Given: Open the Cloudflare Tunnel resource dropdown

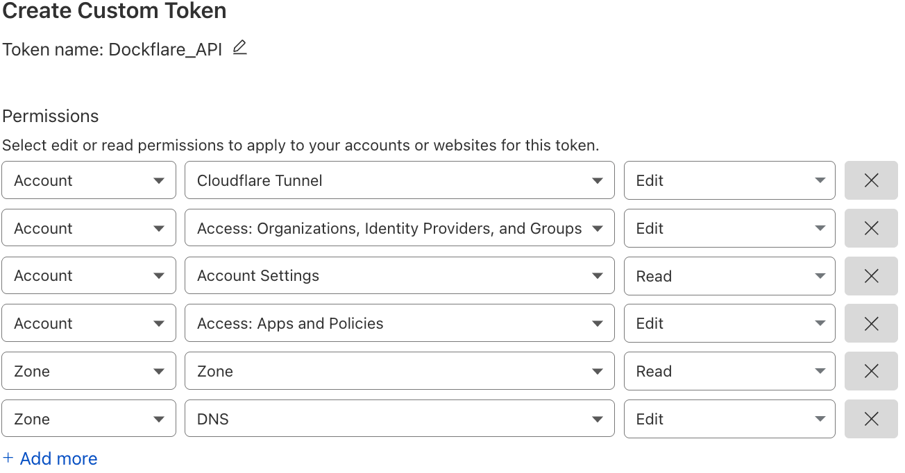Looking at the screenshot, I should 399,180.
